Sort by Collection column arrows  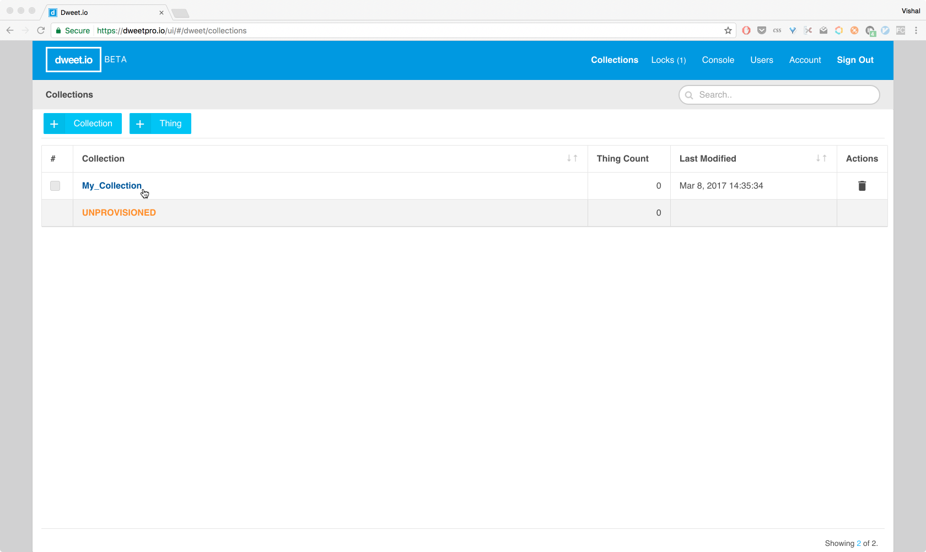[572, 158]
